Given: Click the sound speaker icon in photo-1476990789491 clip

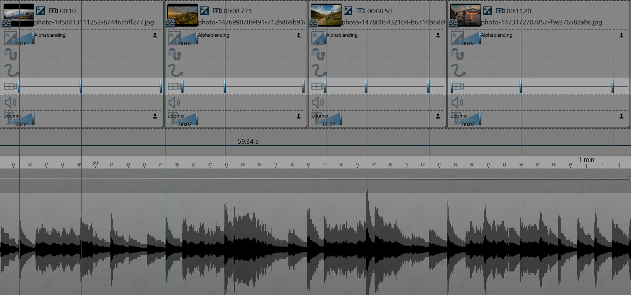Looking at the screenshot, I should 174,103.
